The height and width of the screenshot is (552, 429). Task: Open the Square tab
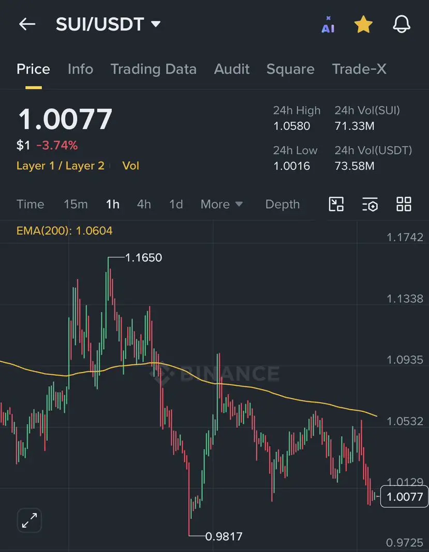tap(290, 69)
